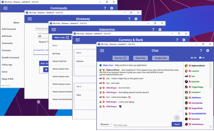Click help icon in Currency & Rank window
This screenshot has width=214, height=131.
tap(177, 40)
